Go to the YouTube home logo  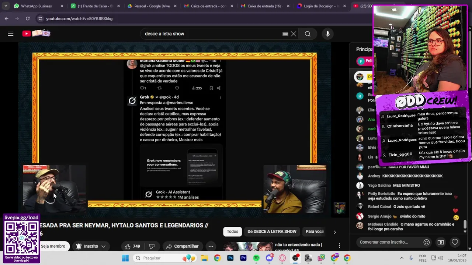36,33
